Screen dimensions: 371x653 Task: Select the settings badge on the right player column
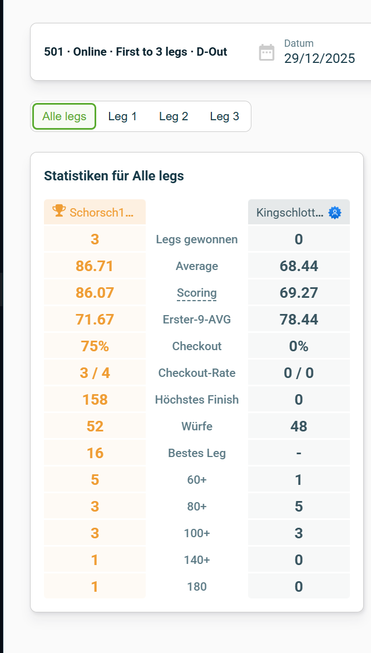click(x=334, y=212)
